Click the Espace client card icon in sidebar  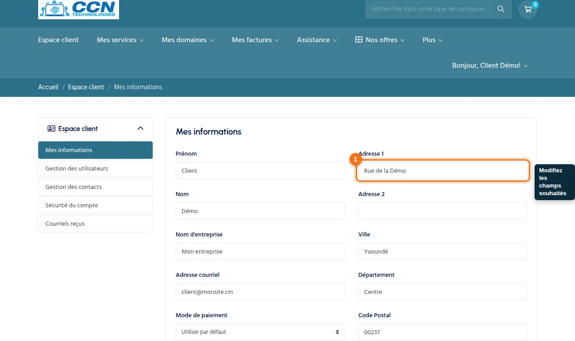coord(51,129)
